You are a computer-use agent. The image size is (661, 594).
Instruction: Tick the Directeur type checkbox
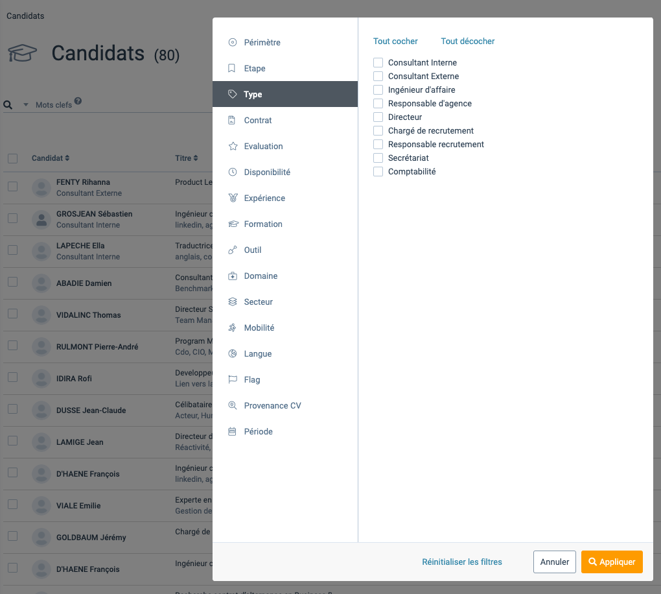tap(378, 117)
